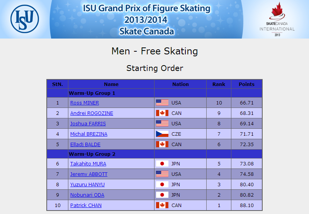Open the Yuzuru HANYU link
This screenshot has width=309, height=214.
coord(87,185)
